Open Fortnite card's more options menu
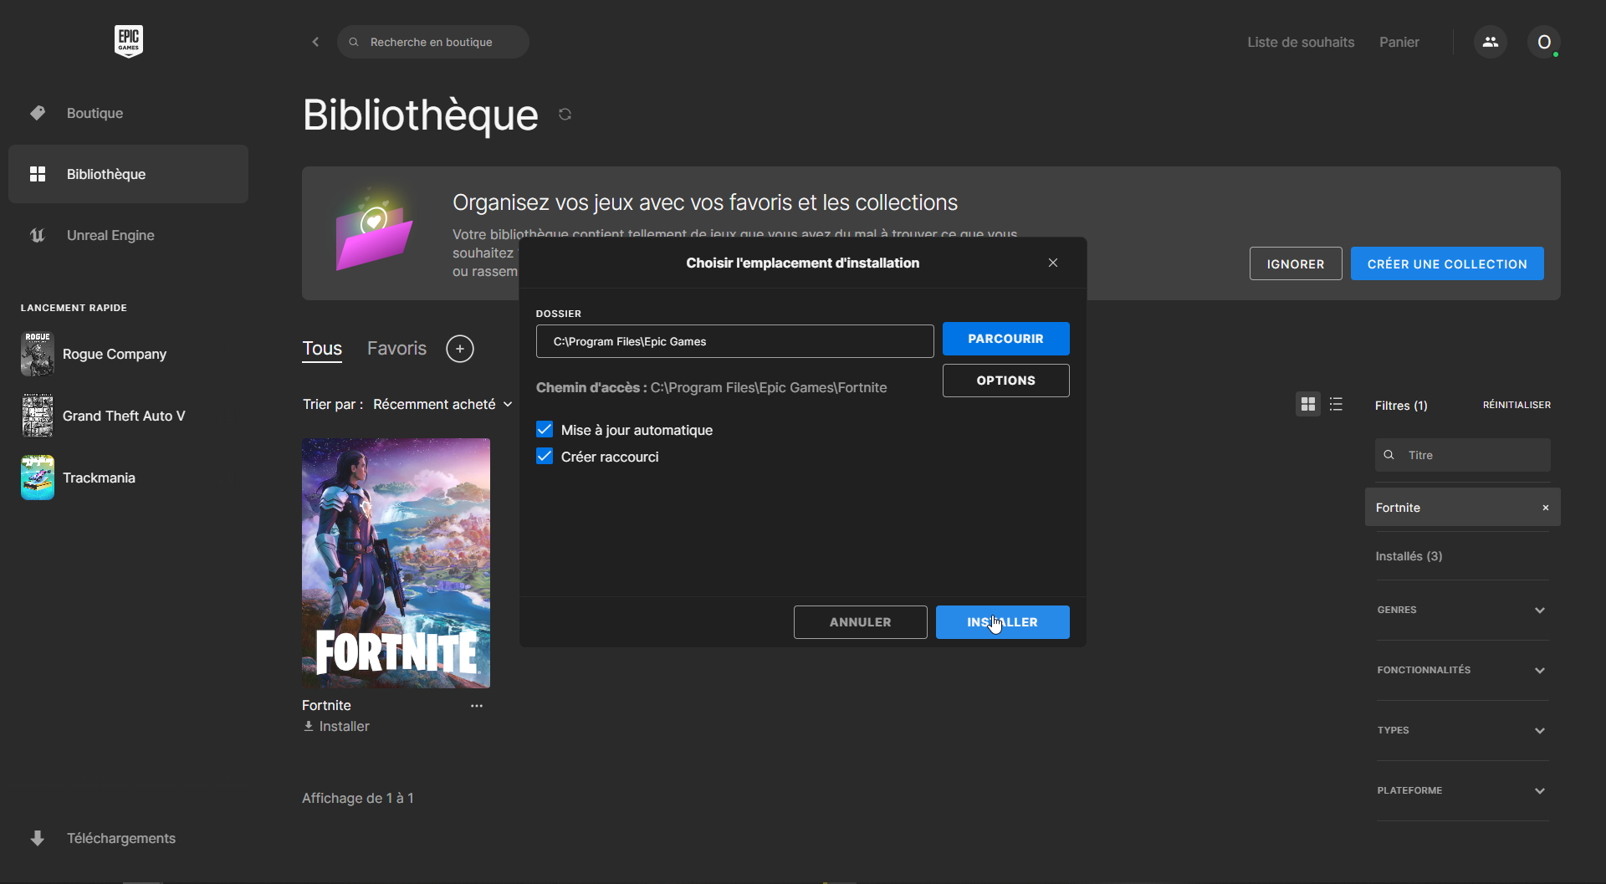Image resolution: width=1606 pixels, height=884 pixels. click(x=476, y=705)
